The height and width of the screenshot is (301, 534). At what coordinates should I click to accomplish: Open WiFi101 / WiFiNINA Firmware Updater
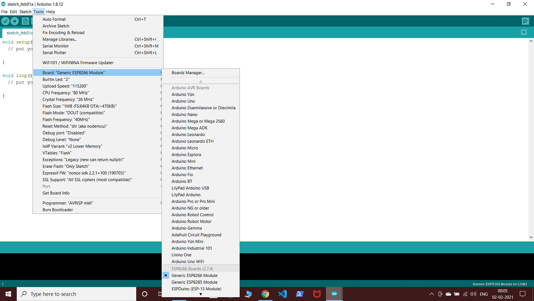point(98,63)
